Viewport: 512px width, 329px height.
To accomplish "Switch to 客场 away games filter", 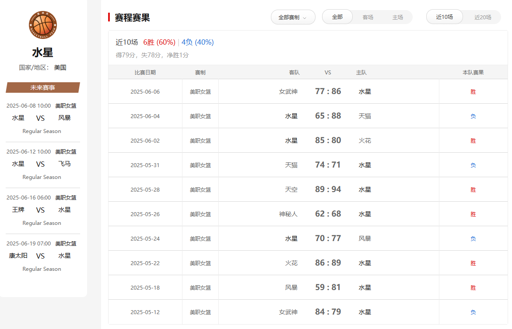I will [x=368, y=17].
